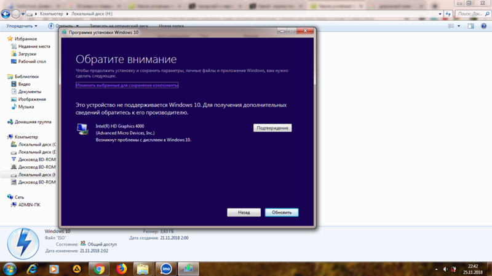Expand the address bar history dropdown
492x276 pixels.
[440, 13]
